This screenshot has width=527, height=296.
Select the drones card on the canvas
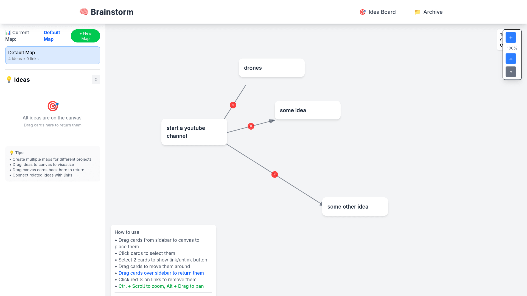coord(271,68)
